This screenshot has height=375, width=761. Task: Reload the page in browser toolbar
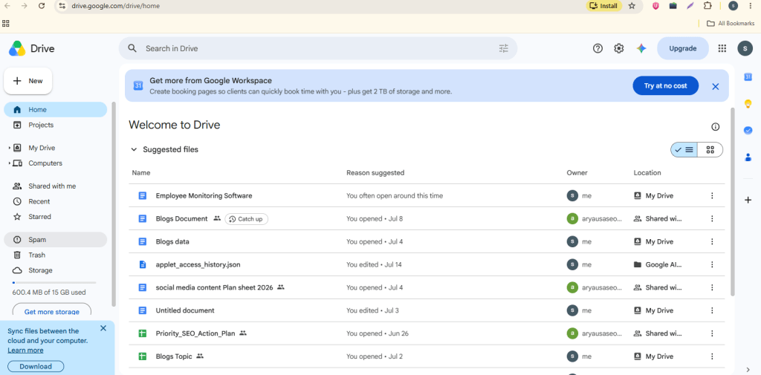coord(42,6)
